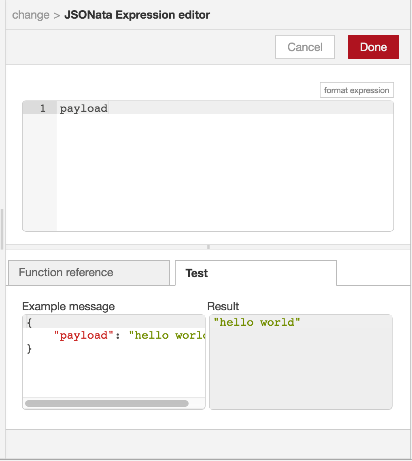This screenshot has height=461, width=412.
Task: Click the Example message label
Action: pos(68,306)
